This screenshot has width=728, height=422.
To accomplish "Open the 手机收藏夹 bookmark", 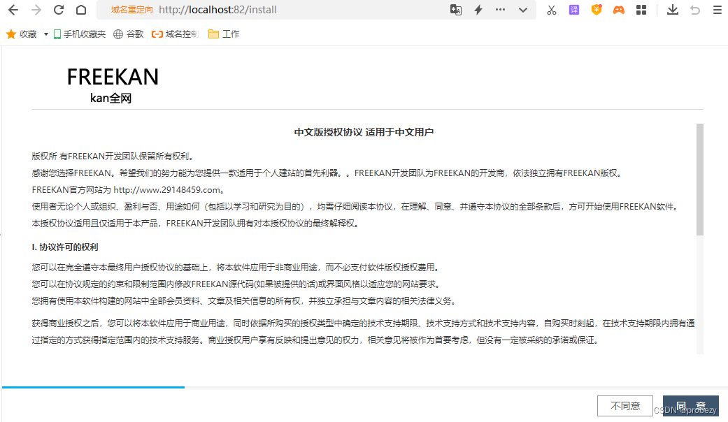I will pyautogui.click(x=80, y=34).
